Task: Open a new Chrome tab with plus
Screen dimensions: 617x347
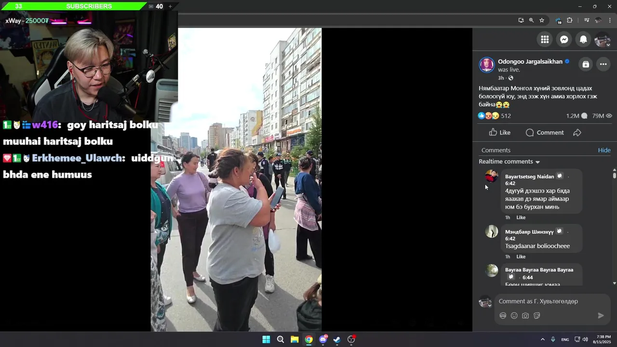Action: [x=170, y=6]
